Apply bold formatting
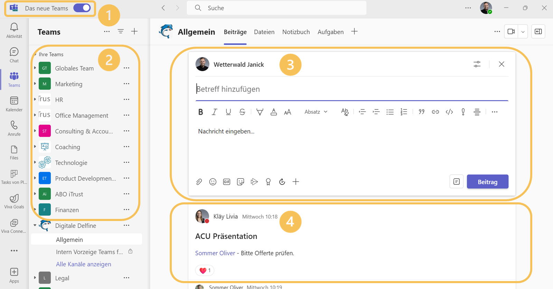Screen dimensions: 553x289 pos(200,112)
